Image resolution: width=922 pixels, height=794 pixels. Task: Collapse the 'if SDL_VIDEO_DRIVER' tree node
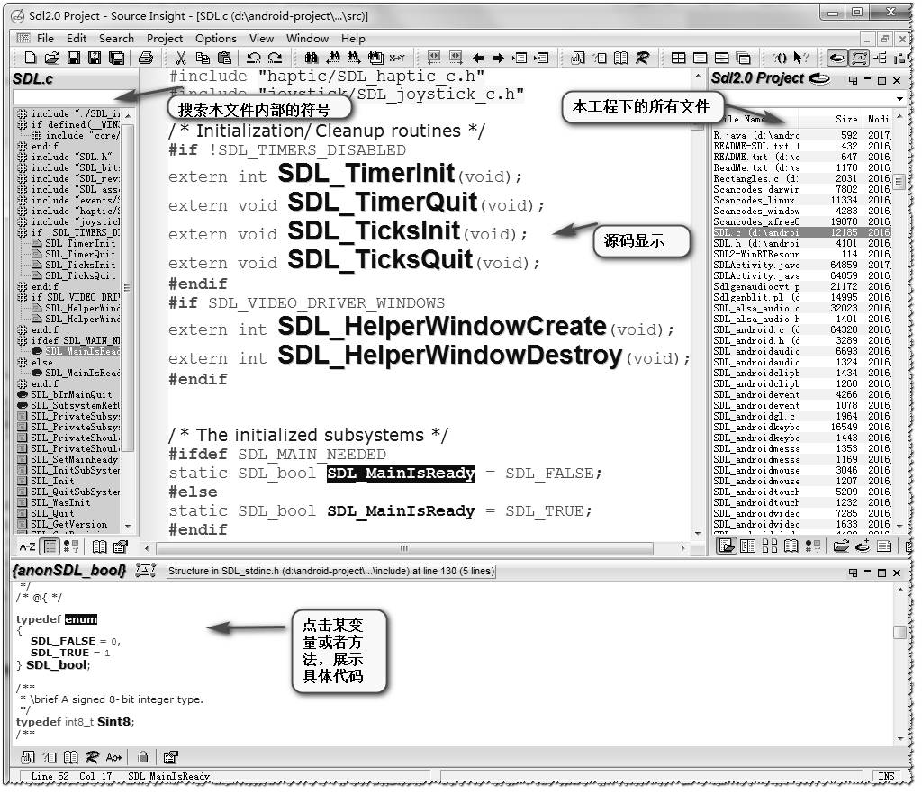[x=23, y=297]
